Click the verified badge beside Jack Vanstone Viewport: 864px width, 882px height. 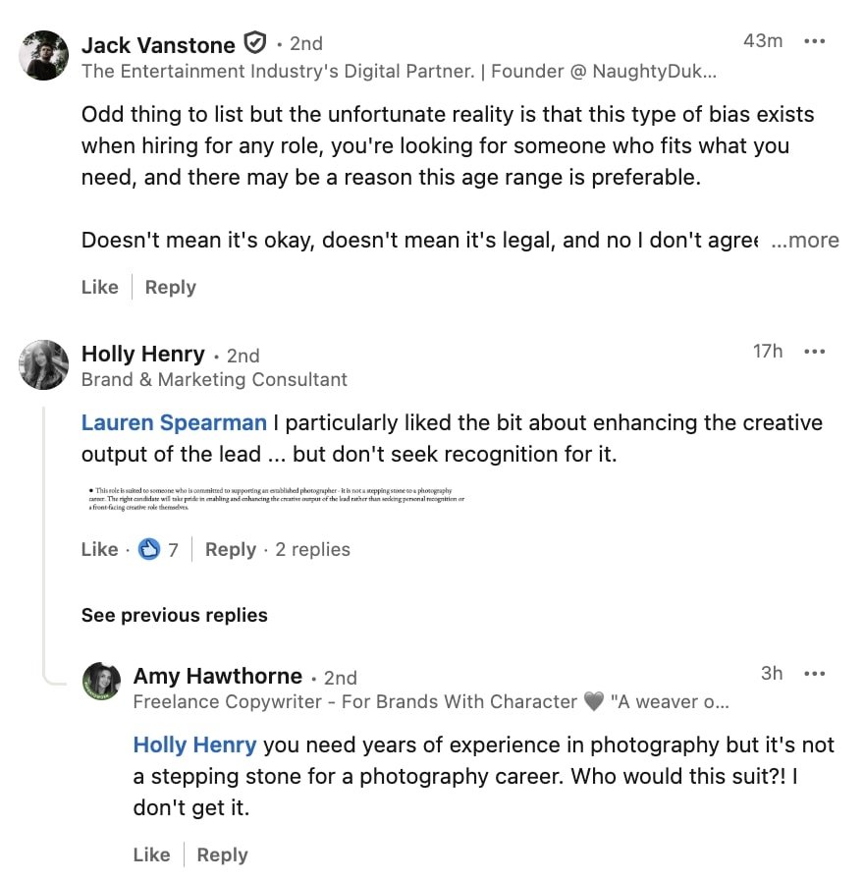tap(255, 43)
